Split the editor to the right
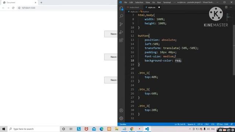Image resolution: width=235 pixels, height=132 pixels. click(x=226, y=7)
